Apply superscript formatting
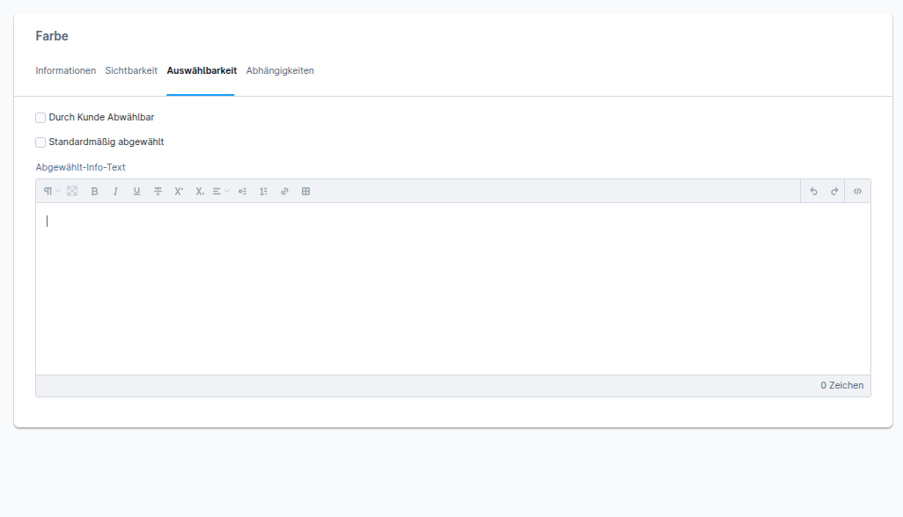This screenshot has height=517, width=903. 179,192
